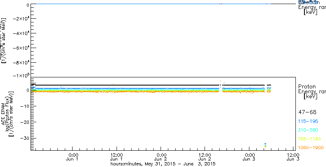This screenshot has width=326, height=167.
Task: Click the -1×10⁵ tick label
Action: (x=21, y=75)
